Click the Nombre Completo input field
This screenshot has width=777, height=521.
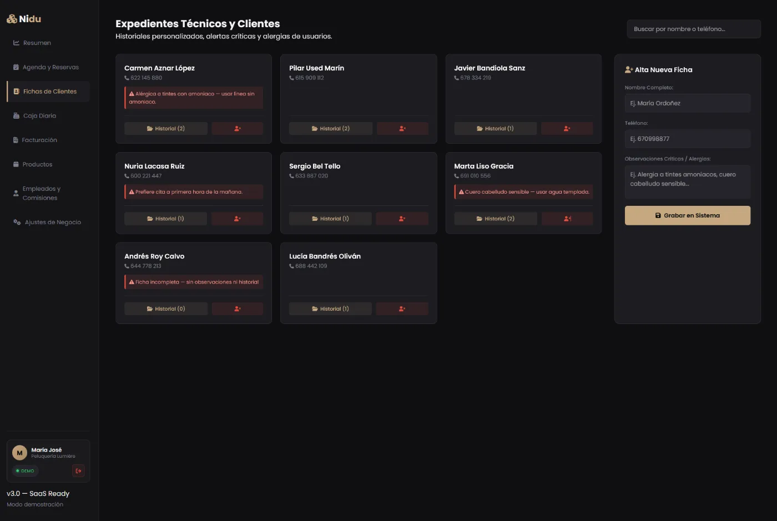(688, 103)
